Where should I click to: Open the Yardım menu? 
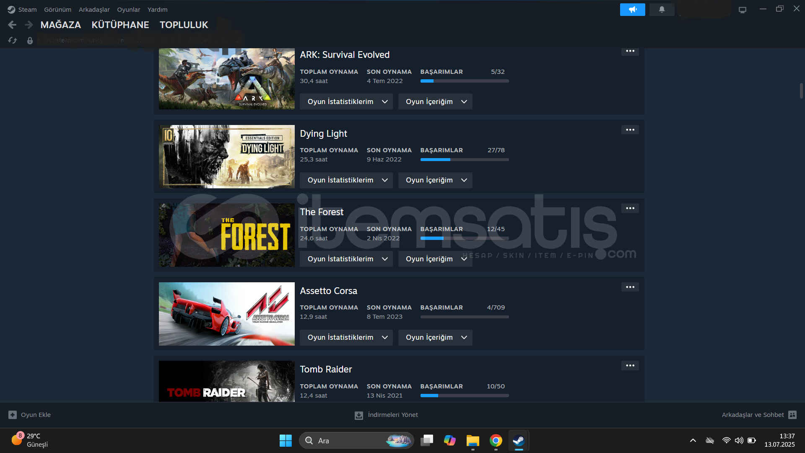157,9
